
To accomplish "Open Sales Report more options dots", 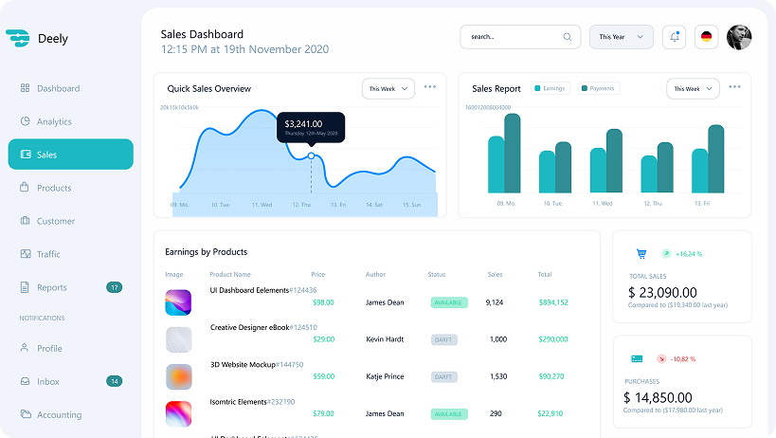I will pos(734,86).
